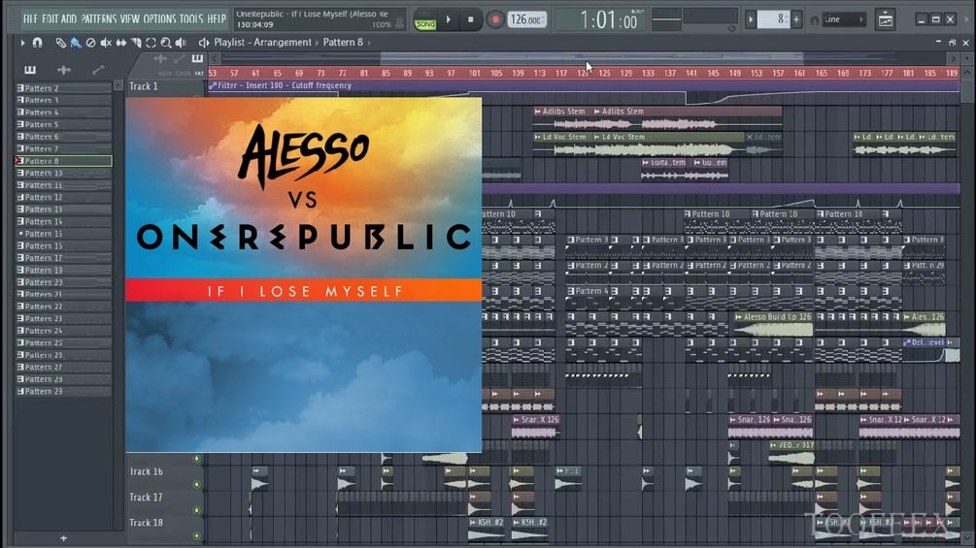Click the 1:01:00 time display
This screenshot has width=976, height=548.
(x=608, y=20)
